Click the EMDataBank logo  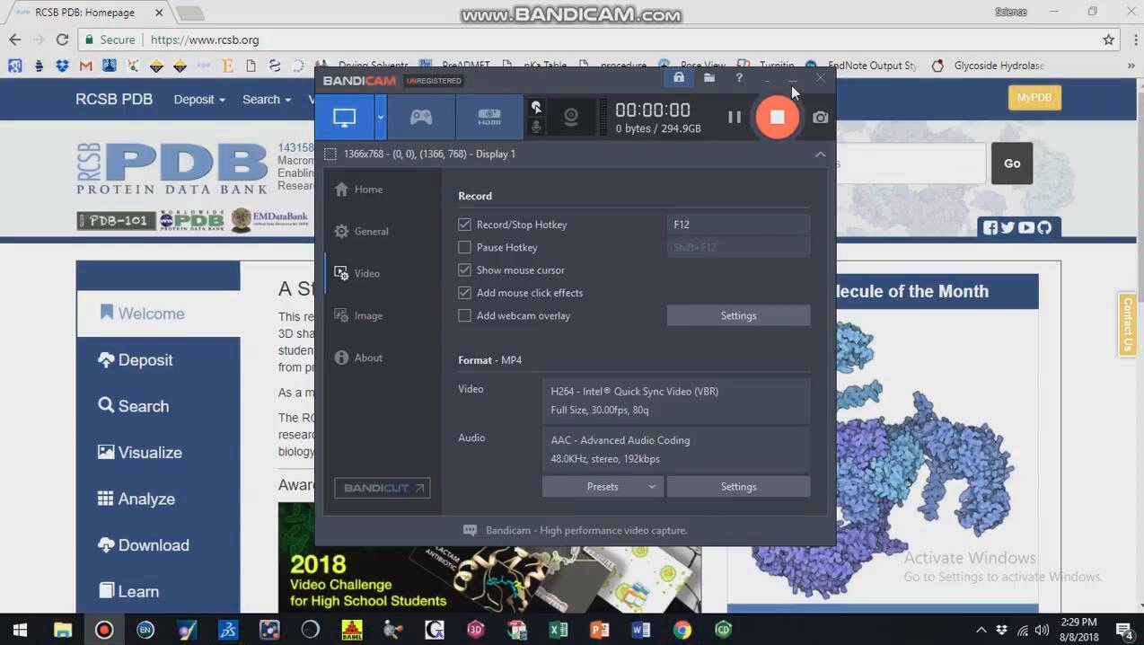(269, 219)
